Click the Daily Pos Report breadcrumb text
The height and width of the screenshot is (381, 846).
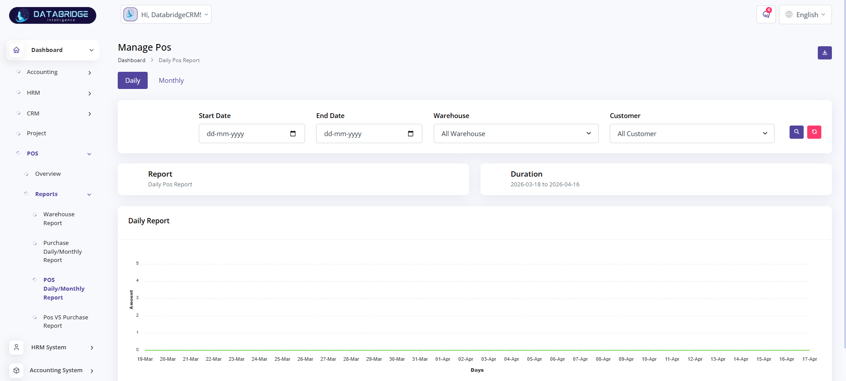(x=179, y=60)
